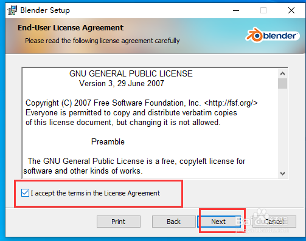Click the 'I accept the terms' label text

pos(96,193)
